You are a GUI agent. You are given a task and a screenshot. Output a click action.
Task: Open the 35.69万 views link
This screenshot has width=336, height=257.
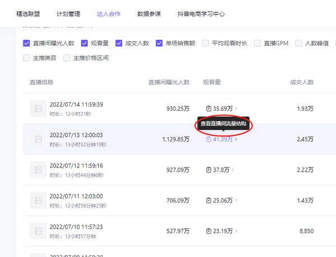pyautogui.click(x=223, y=108)
